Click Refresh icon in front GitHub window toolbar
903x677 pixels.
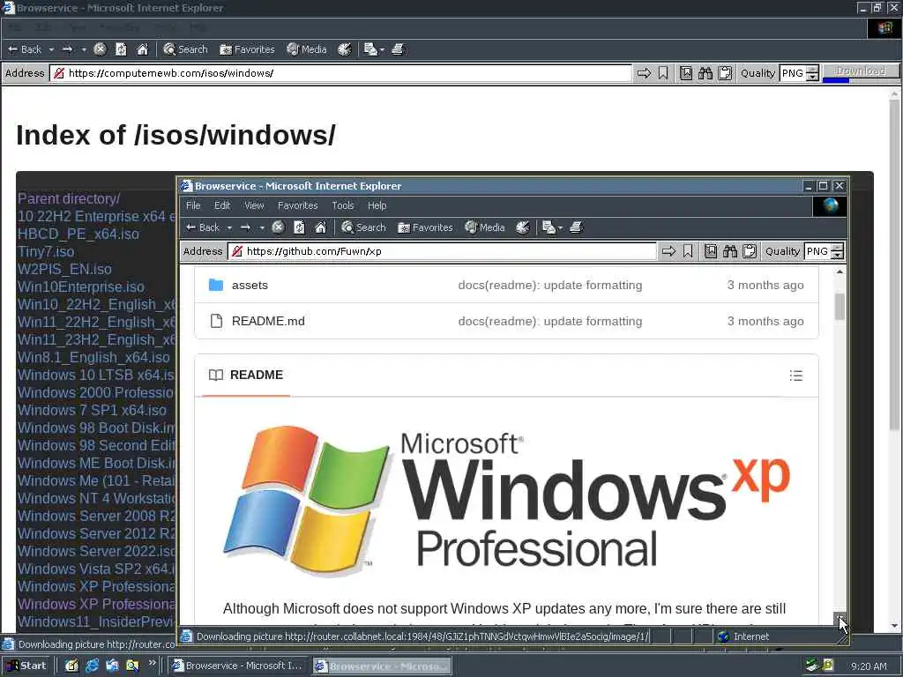tap(299, 227)
